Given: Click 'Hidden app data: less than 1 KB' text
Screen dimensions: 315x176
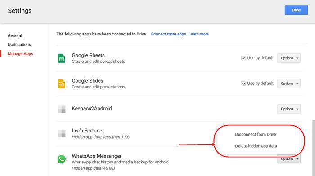Looking at the screenshot, I should coord(101,137).
